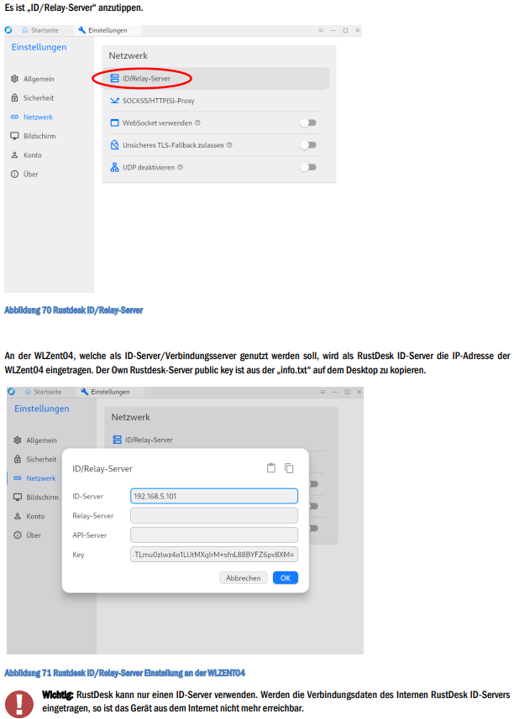Toggle the UDP deaktivieren switch
The height and width of the screenshot is (719, 514).
coord(308,167)
